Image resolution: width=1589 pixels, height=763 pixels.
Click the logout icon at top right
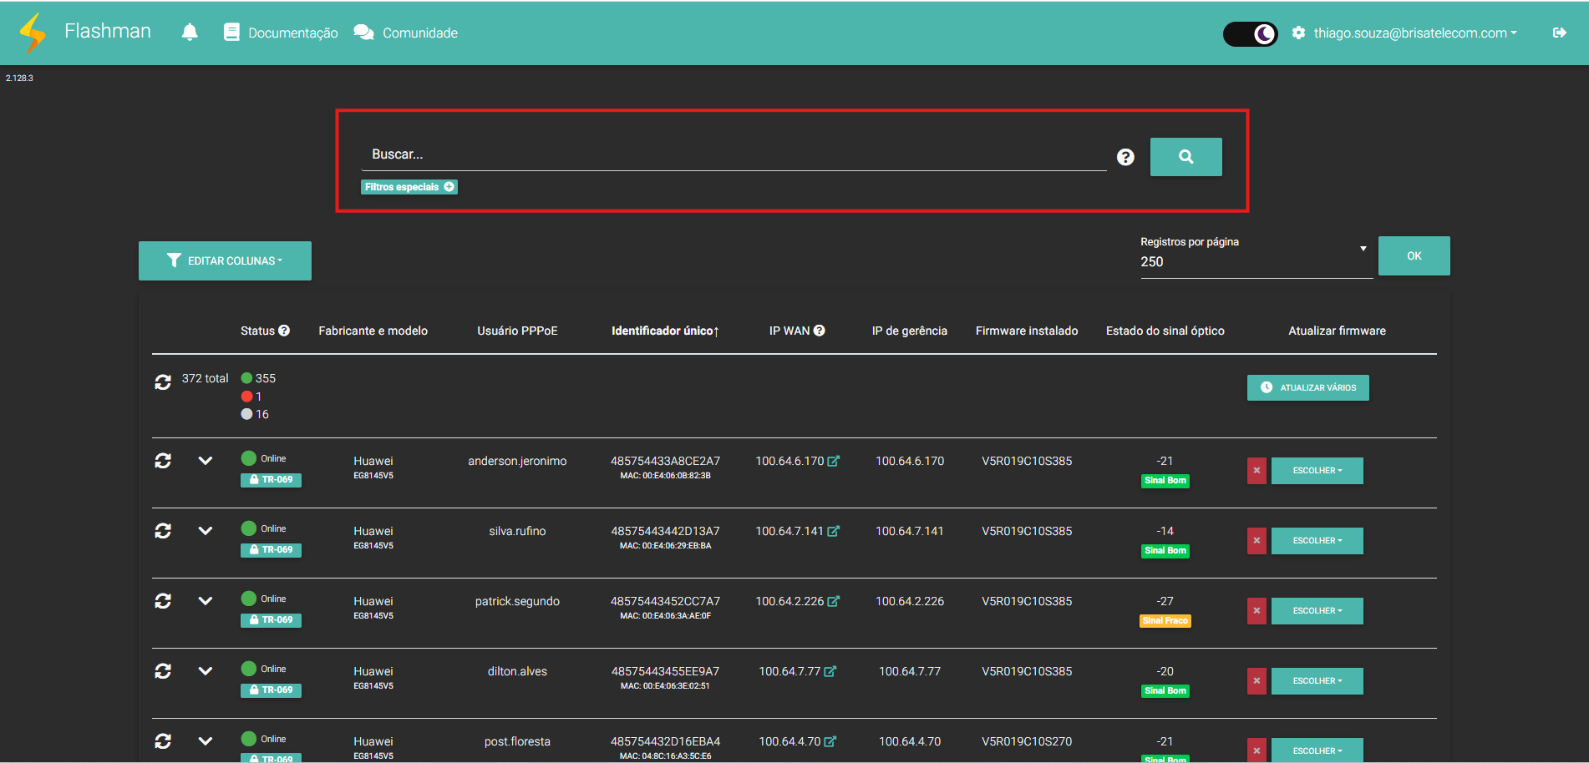pos(1559,33)
